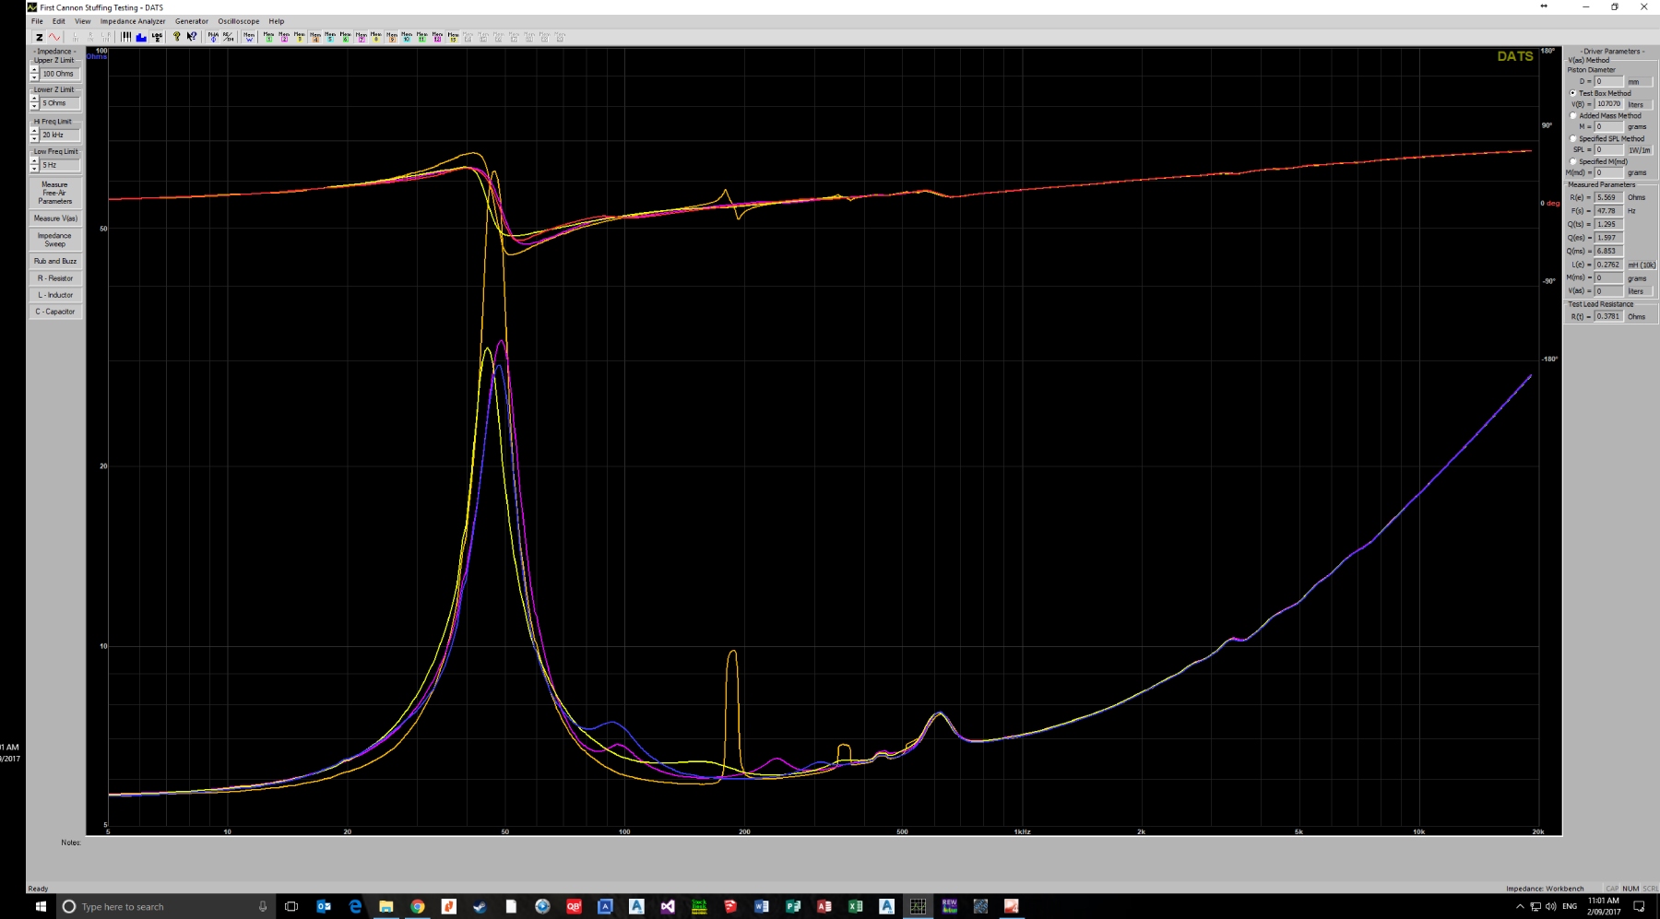Image resolution: width=1660 pixels, height=919 pixels.
Task: Toggle the LOG Z scale icon
Action: [x=157, y=37]
